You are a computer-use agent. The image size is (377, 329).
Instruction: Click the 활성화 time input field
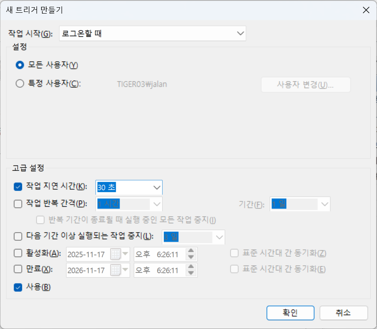pyautogui.click(x=160, y=254)
